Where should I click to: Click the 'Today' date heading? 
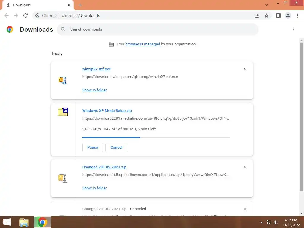click(57, 53)
